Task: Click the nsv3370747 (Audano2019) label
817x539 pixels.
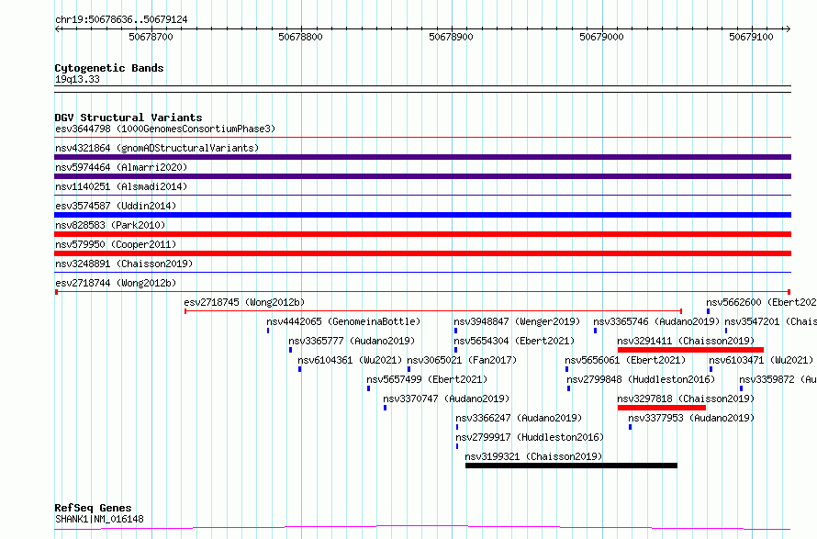Action: pos(446,399)
